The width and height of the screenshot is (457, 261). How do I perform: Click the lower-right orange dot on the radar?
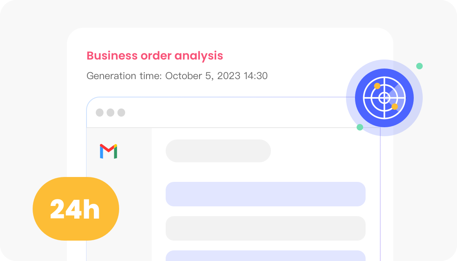pos(395,106)
